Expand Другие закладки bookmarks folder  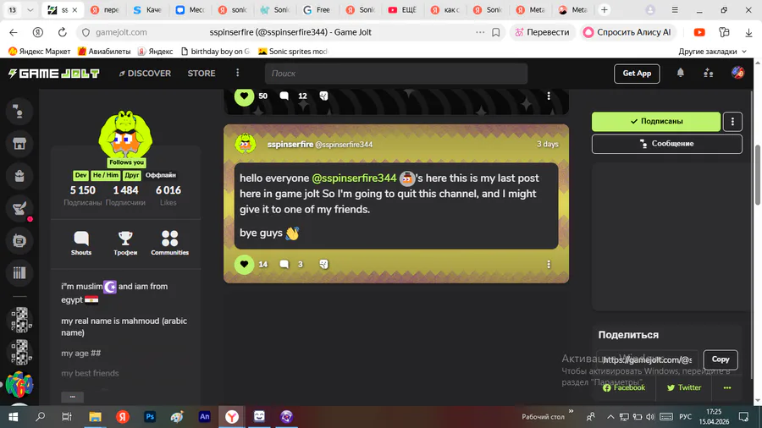click(x=712, y=52)
